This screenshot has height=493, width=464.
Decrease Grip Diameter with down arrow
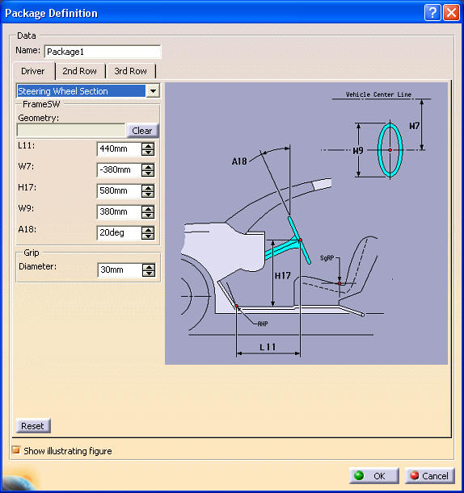coord(149,274)
